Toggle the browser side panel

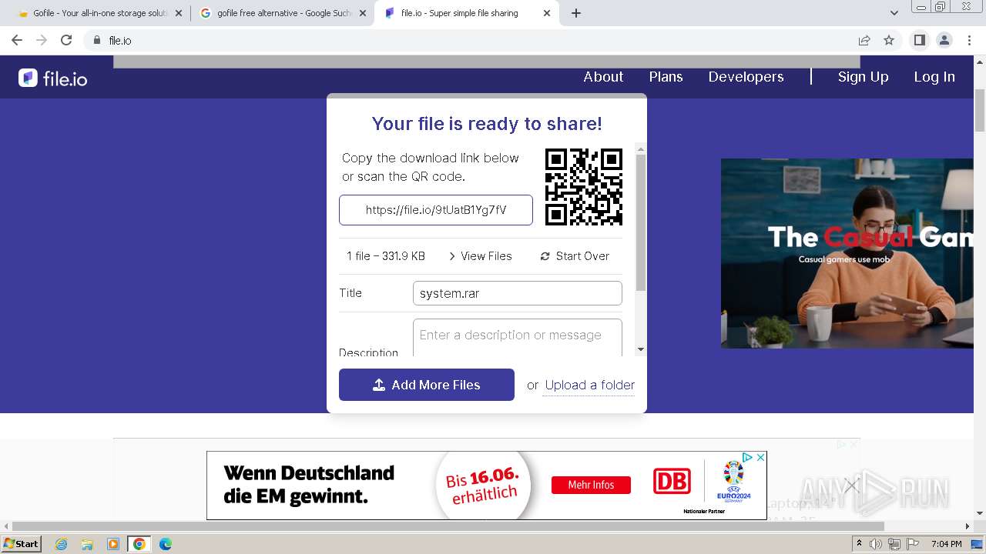tap(919, 40)
